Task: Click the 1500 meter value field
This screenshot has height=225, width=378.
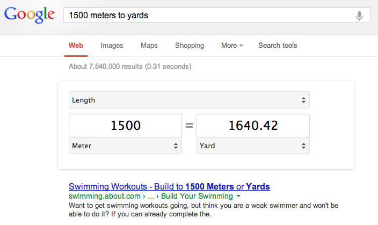Action: tap(125, 126)
